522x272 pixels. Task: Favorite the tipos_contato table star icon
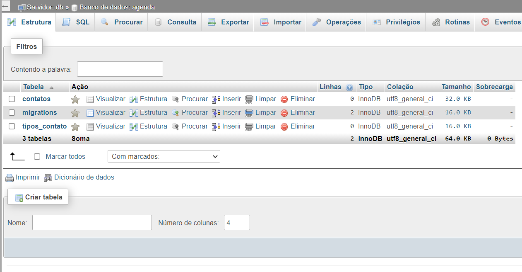[75, 127]
